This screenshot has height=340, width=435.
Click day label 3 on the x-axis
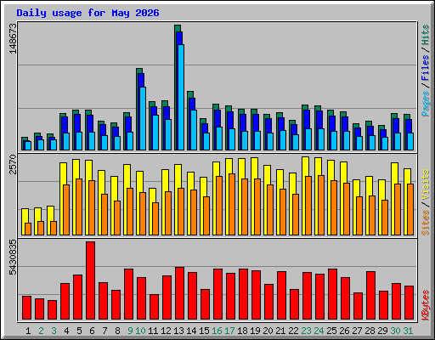click(x=54, y=331)
